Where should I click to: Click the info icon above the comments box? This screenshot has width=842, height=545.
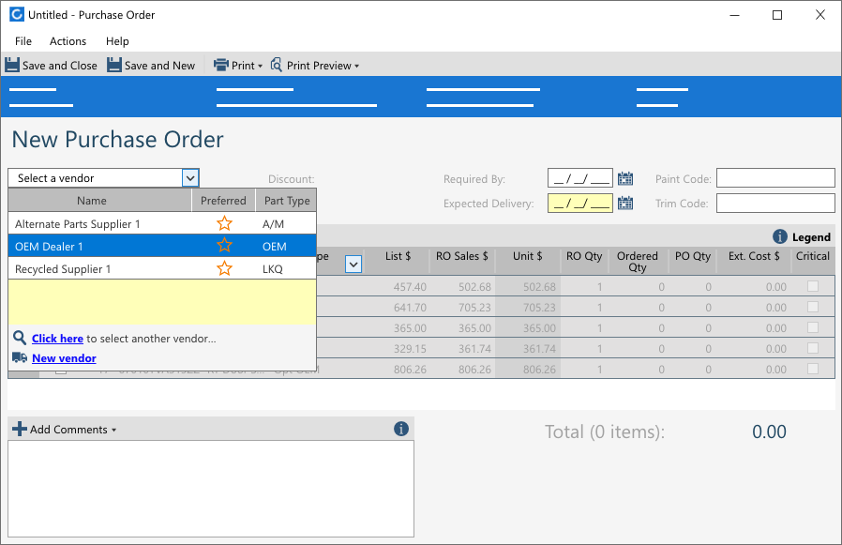click(401, 429)
